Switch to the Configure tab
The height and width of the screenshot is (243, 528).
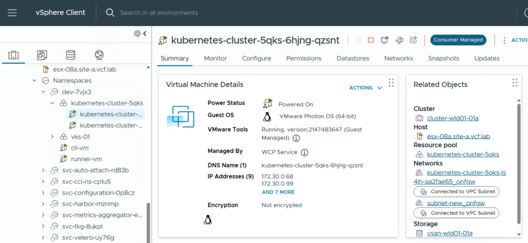(x=257, y=59)
